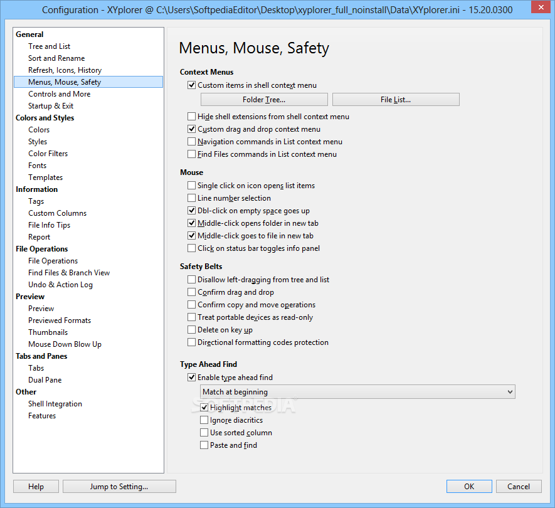Enable Click on status bar toggles info panel
Viewport: 555px width, 508px height.
coord(191,248)
